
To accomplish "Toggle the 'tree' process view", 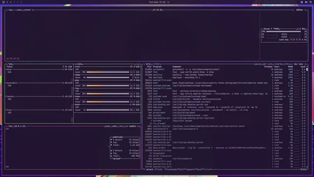I will coord(287,64).
